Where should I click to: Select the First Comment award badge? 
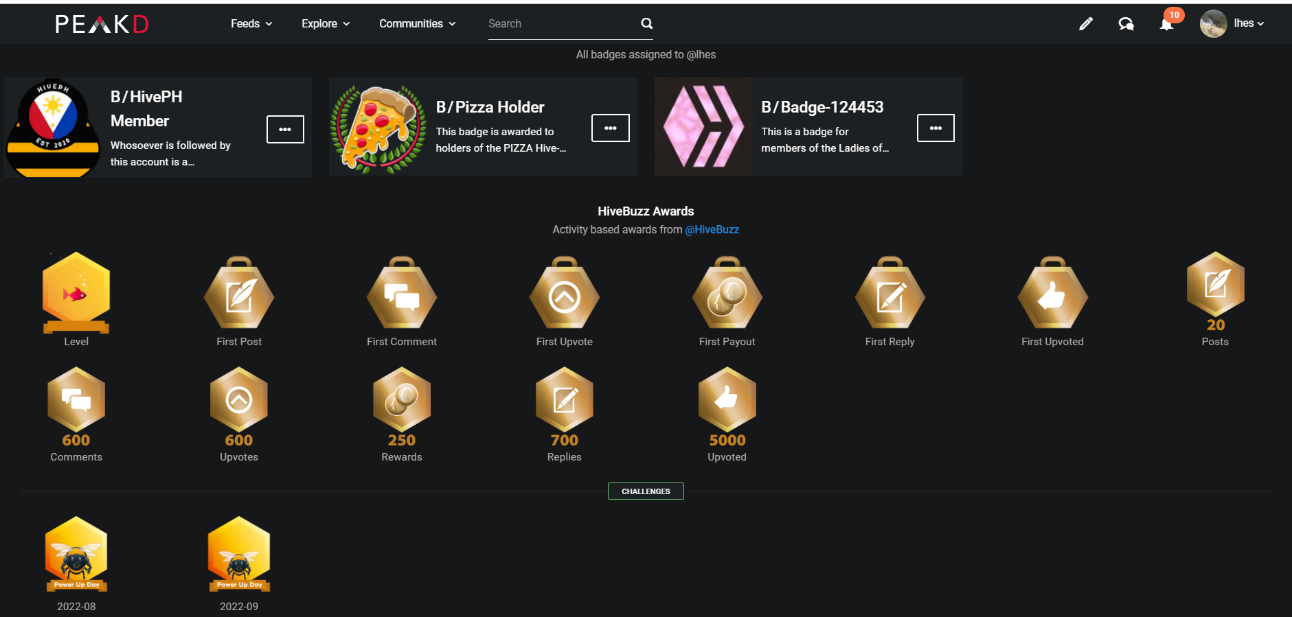402,294
